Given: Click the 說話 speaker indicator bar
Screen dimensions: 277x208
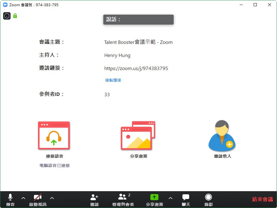Looking at the screenshot, I should point(138,19).
